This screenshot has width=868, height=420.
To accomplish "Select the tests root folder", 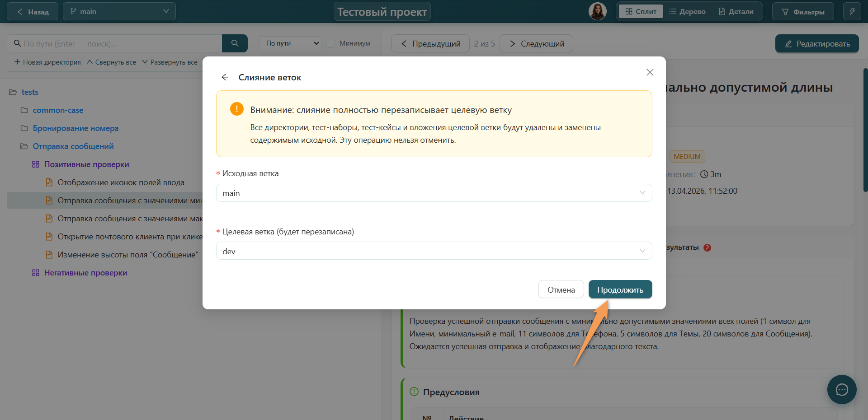I will [x=30, y=92].
